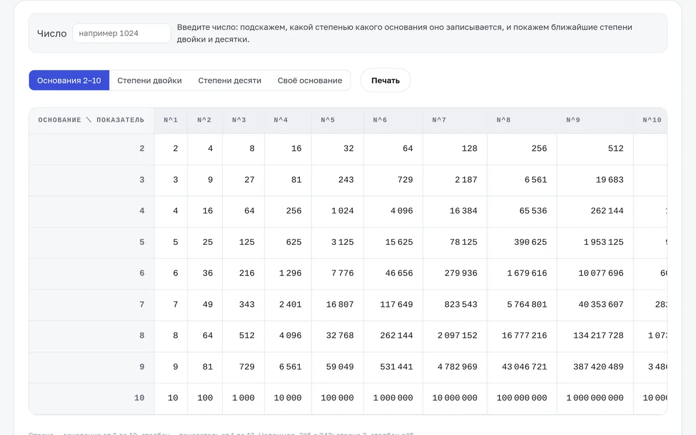This screenshot has height=435, width=696.
Task: Click the cell with value 134 217 728
Action: 595,336
